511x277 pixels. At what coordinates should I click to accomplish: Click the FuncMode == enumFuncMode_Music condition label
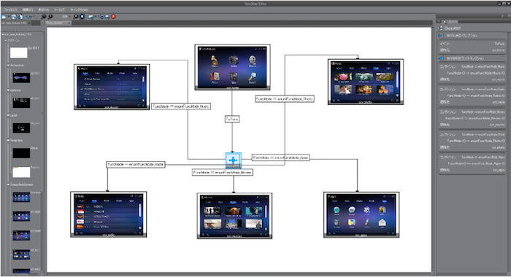pos(181,106)
